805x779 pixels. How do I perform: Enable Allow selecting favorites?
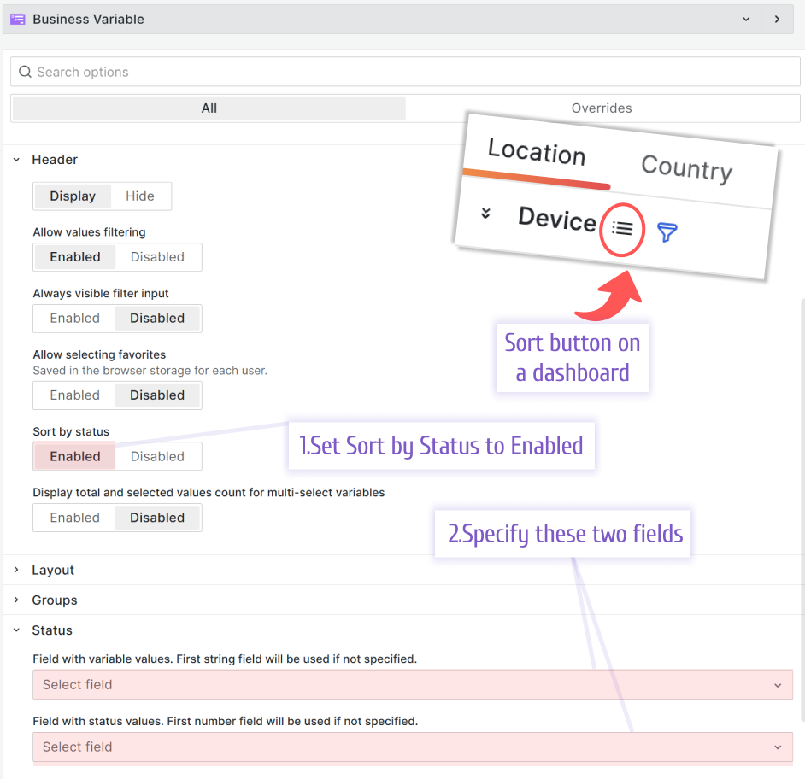coord(74,395)
